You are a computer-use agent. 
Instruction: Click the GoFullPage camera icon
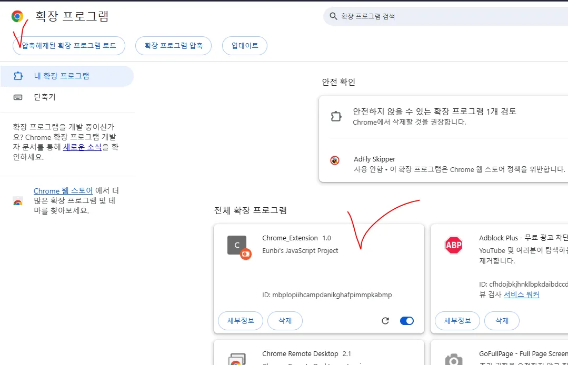(x=454, y=359)
